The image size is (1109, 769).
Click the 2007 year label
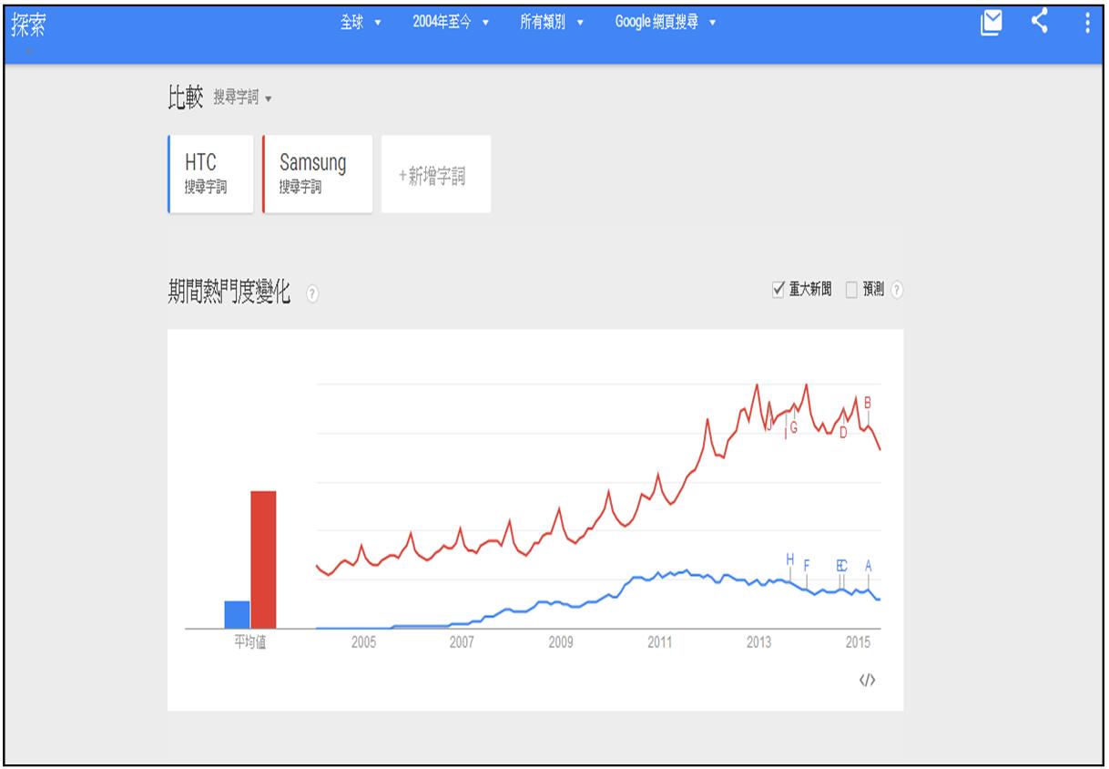click(x=462, y=643)
